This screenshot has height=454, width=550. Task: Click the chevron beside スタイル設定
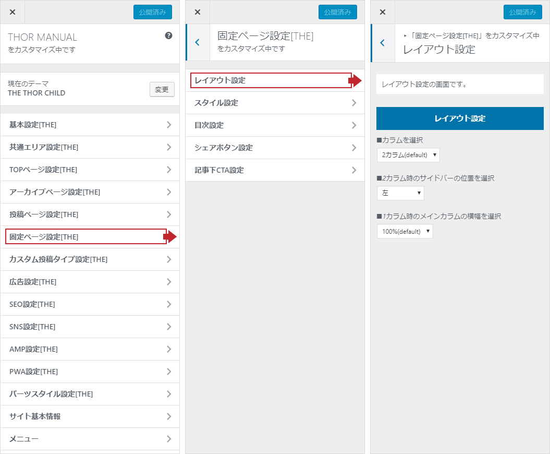point(354,103)
